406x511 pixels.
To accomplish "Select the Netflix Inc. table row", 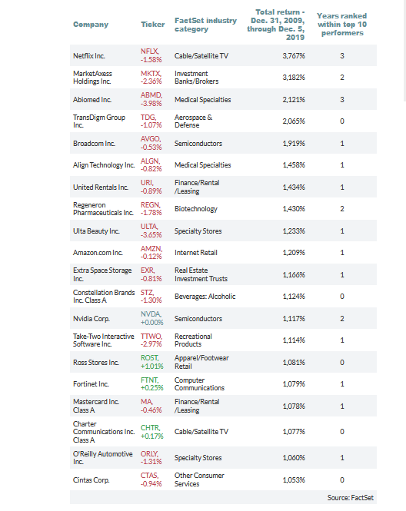I will coord(223,56).
